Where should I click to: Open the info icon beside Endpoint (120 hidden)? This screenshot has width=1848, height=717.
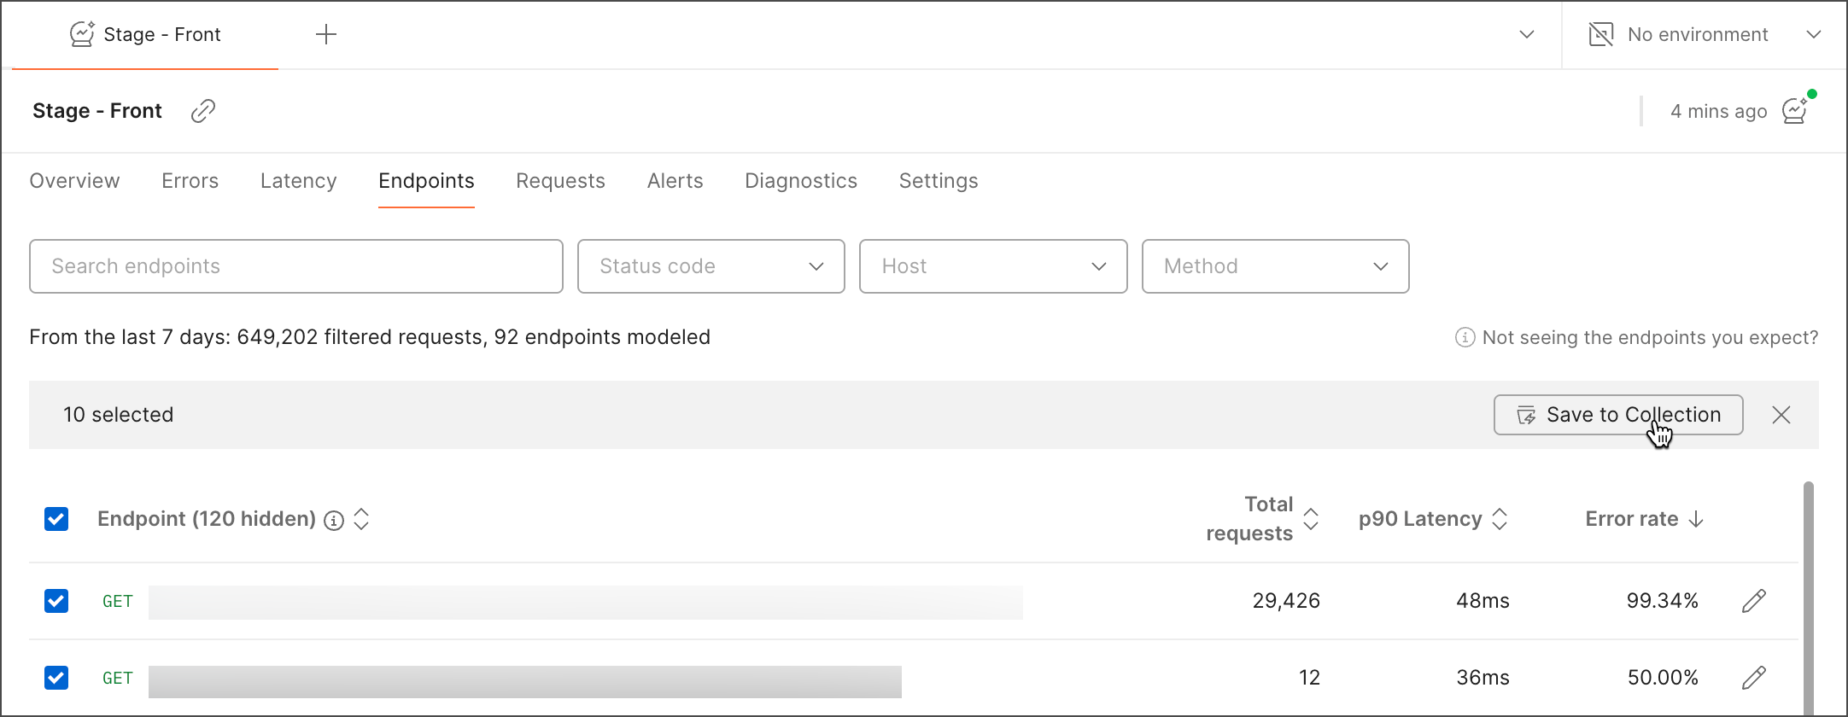(334, 520)
